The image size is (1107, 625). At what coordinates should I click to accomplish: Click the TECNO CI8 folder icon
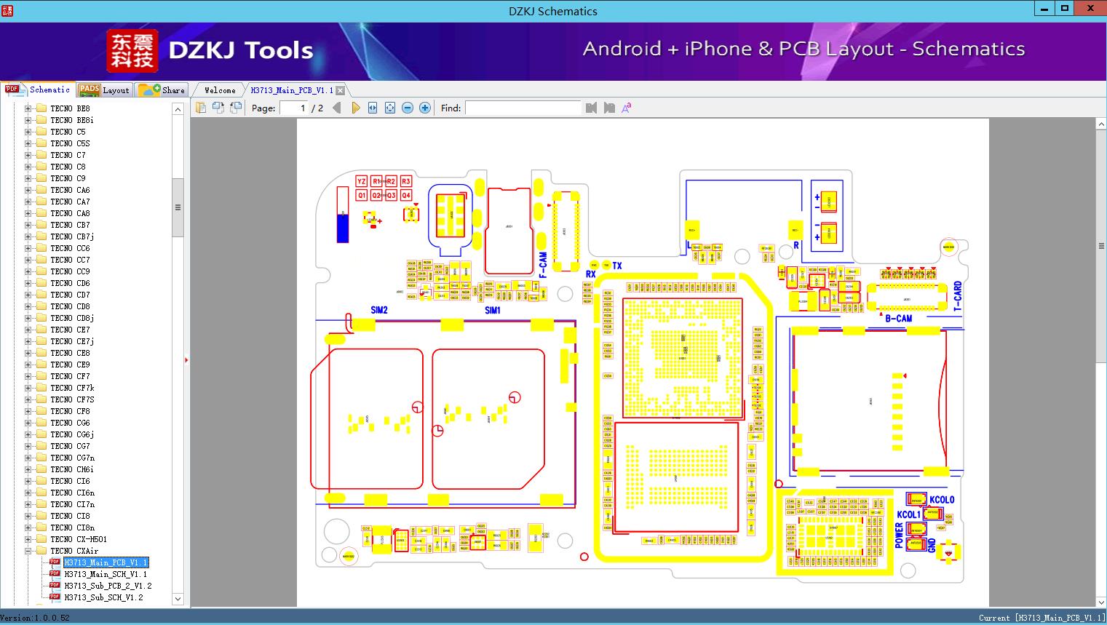(x=41, y=516)
